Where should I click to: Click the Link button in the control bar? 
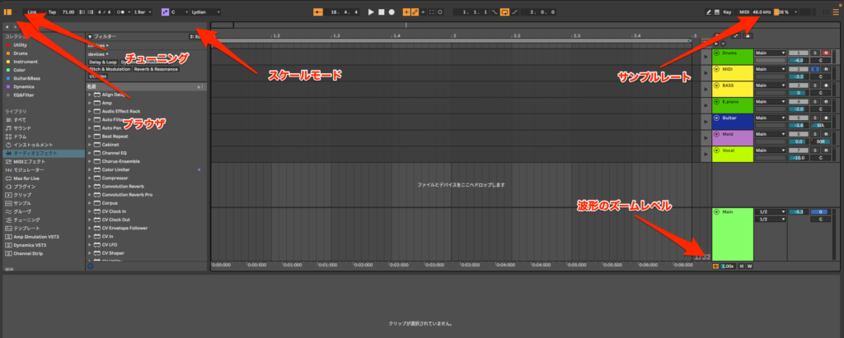pos(30,12)
